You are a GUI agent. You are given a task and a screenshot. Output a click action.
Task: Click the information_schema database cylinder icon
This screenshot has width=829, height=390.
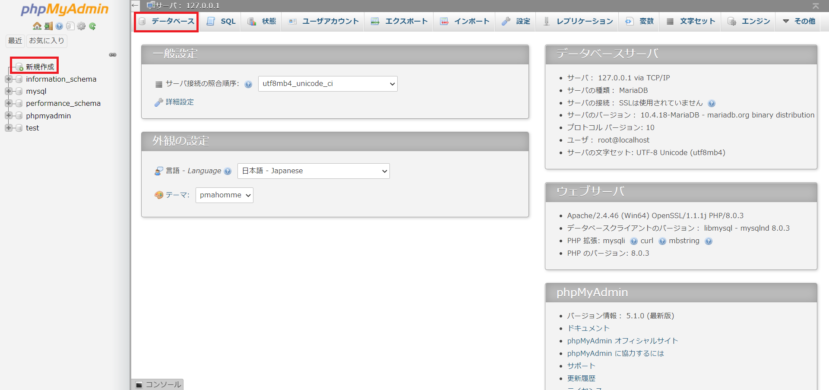[19, 79]
